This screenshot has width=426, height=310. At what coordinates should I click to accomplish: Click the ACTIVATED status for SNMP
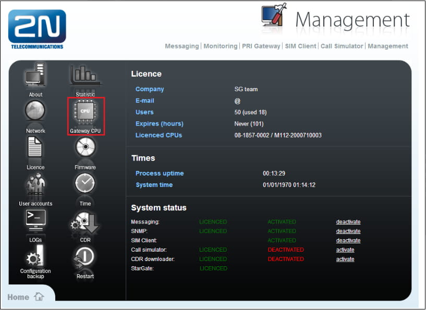point(282,231)
